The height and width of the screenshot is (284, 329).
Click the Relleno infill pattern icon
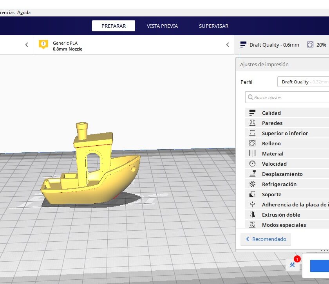[252, 143]
